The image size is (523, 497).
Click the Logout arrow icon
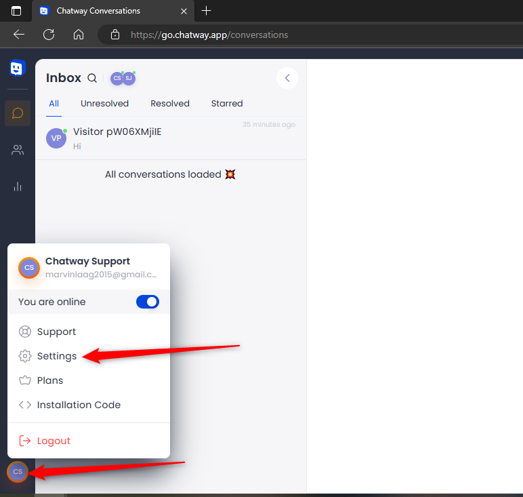[25, 441]
